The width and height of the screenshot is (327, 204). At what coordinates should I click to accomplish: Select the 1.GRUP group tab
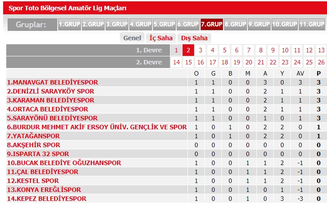69,24
